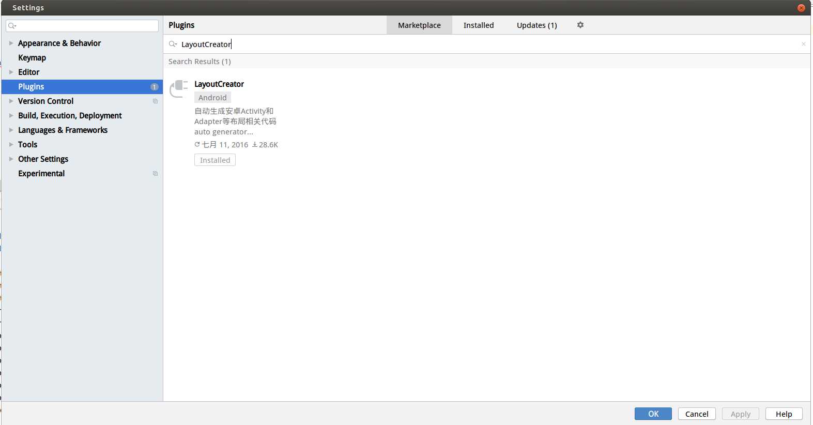Click the settings search magnifier icon

click(x=12, y=25)
